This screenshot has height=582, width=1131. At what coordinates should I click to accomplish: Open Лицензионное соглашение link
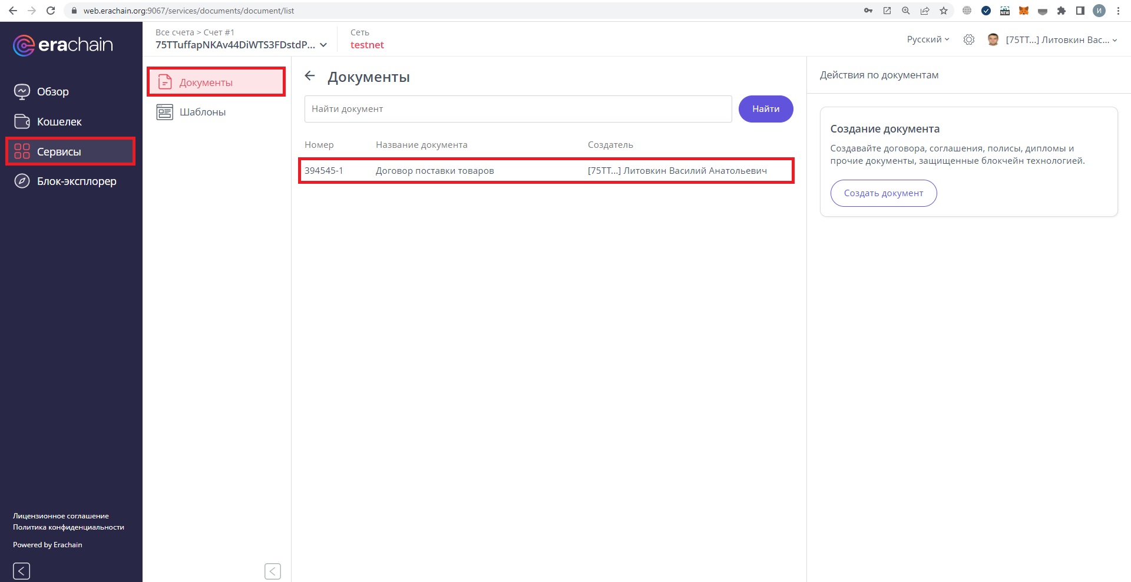click(x=61, y=516)
